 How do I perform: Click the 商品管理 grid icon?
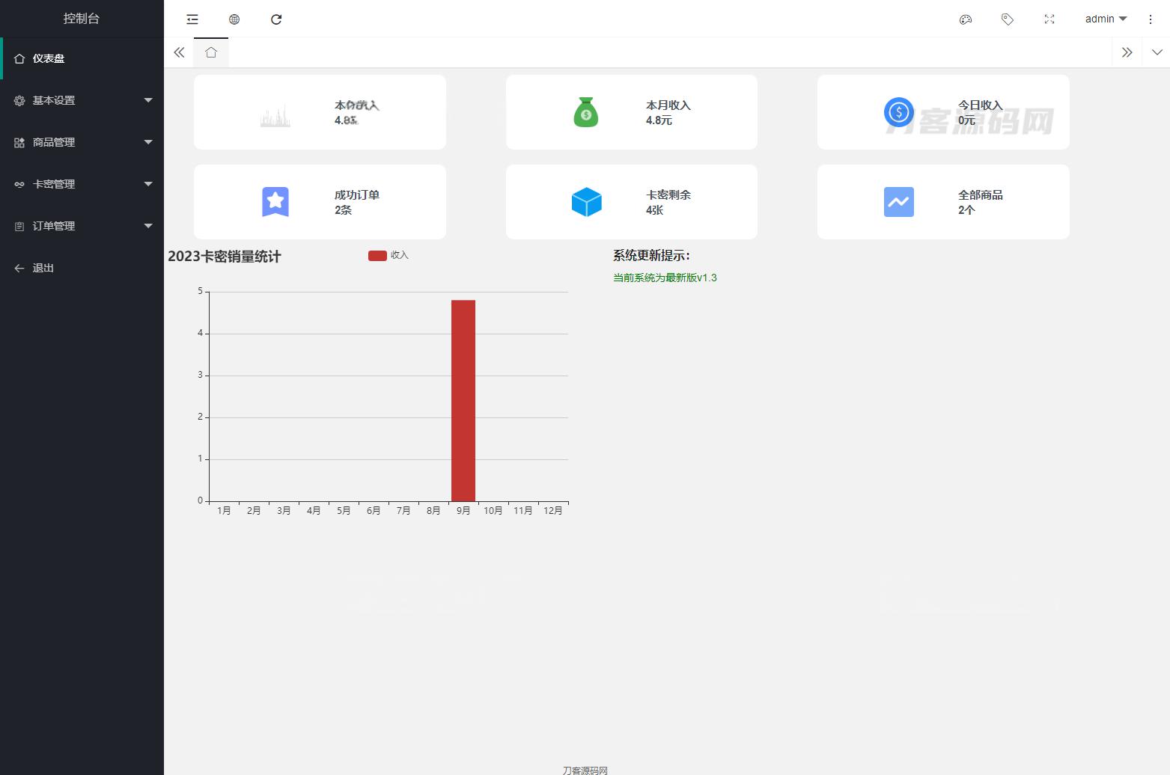pos(19,142)
